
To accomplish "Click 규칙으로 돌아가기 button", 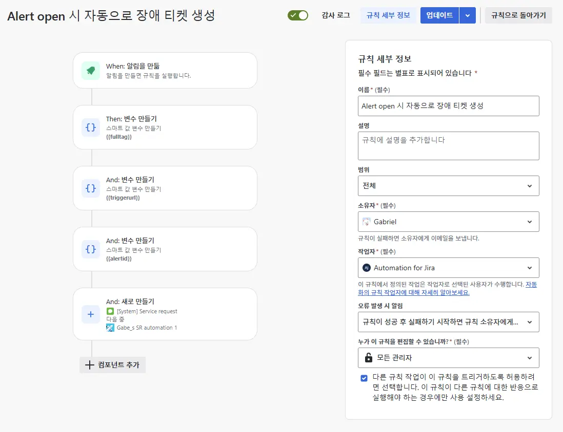I will pyautogui.click(x=518, y=15).
